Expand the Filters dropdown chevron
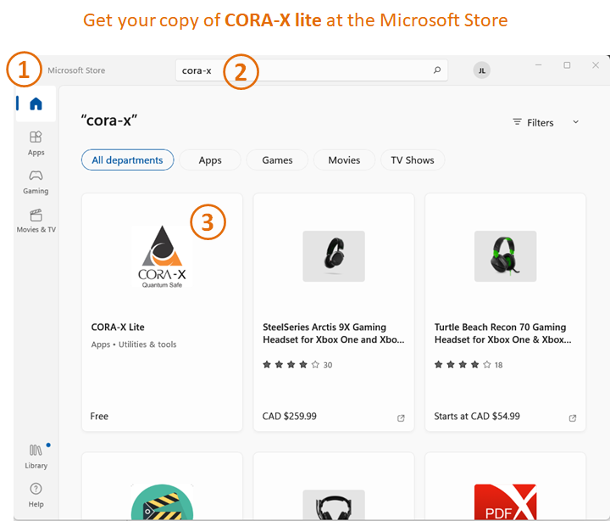 (576, 122)
